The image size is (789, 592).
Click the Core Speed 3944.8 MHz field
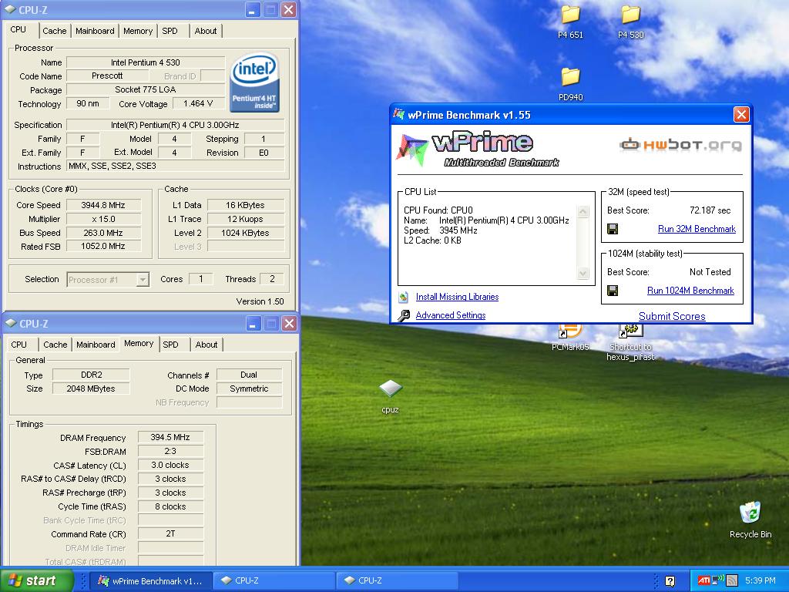[103, 205]
